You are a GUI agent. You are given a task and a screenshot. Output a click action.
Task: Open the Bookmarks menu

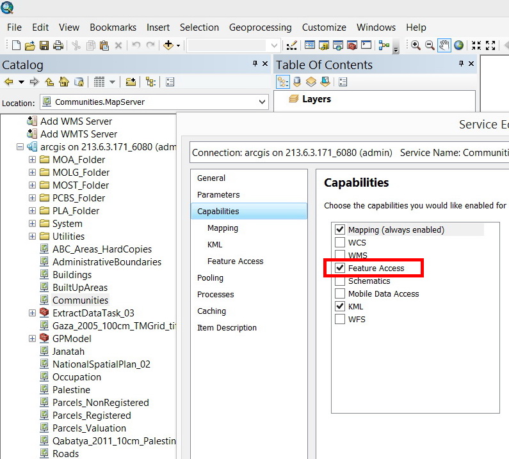(113, 27)
